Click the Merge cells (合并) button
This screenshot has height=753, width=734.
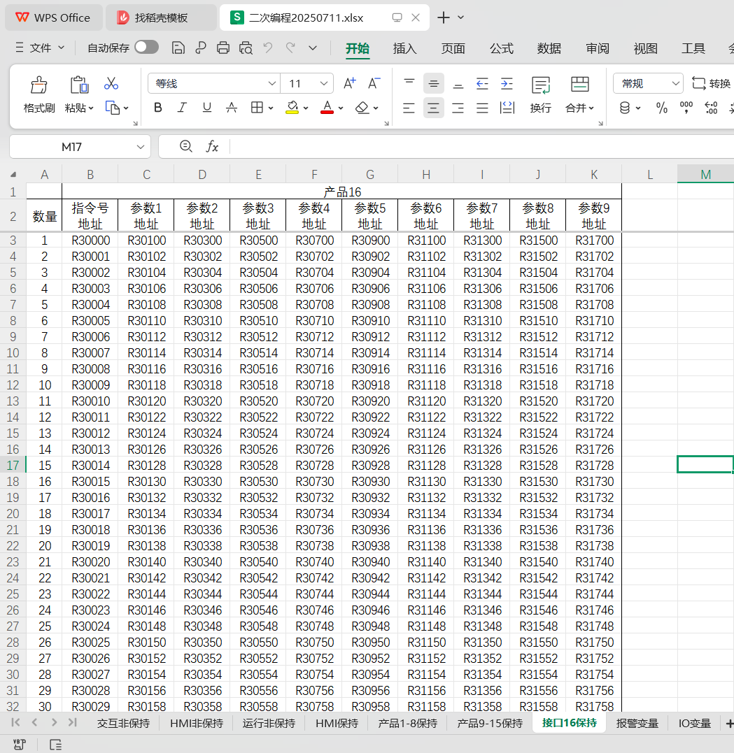[579, 94]
